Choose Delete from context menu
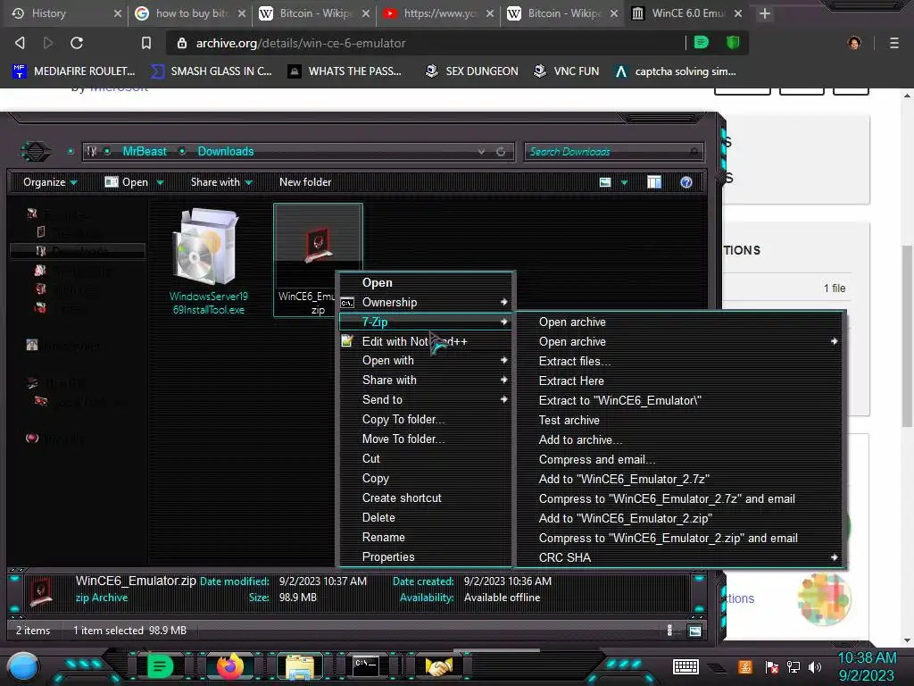The width and height of the screenshot is (914, 686). click(426, 517)
